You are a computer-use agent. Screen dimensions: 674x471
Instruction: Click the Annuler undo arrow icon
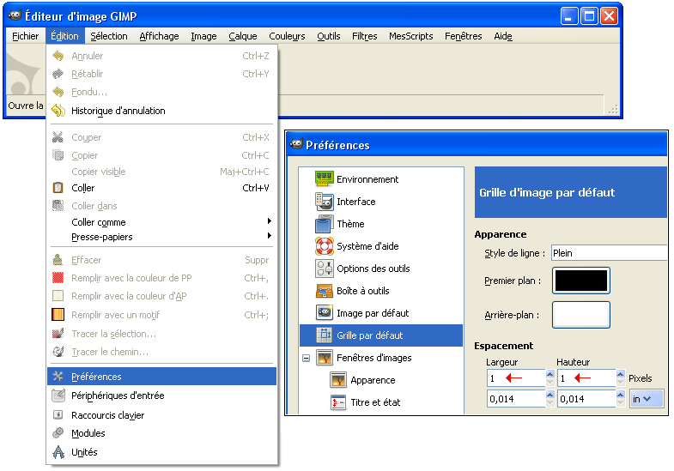(58, 56)
